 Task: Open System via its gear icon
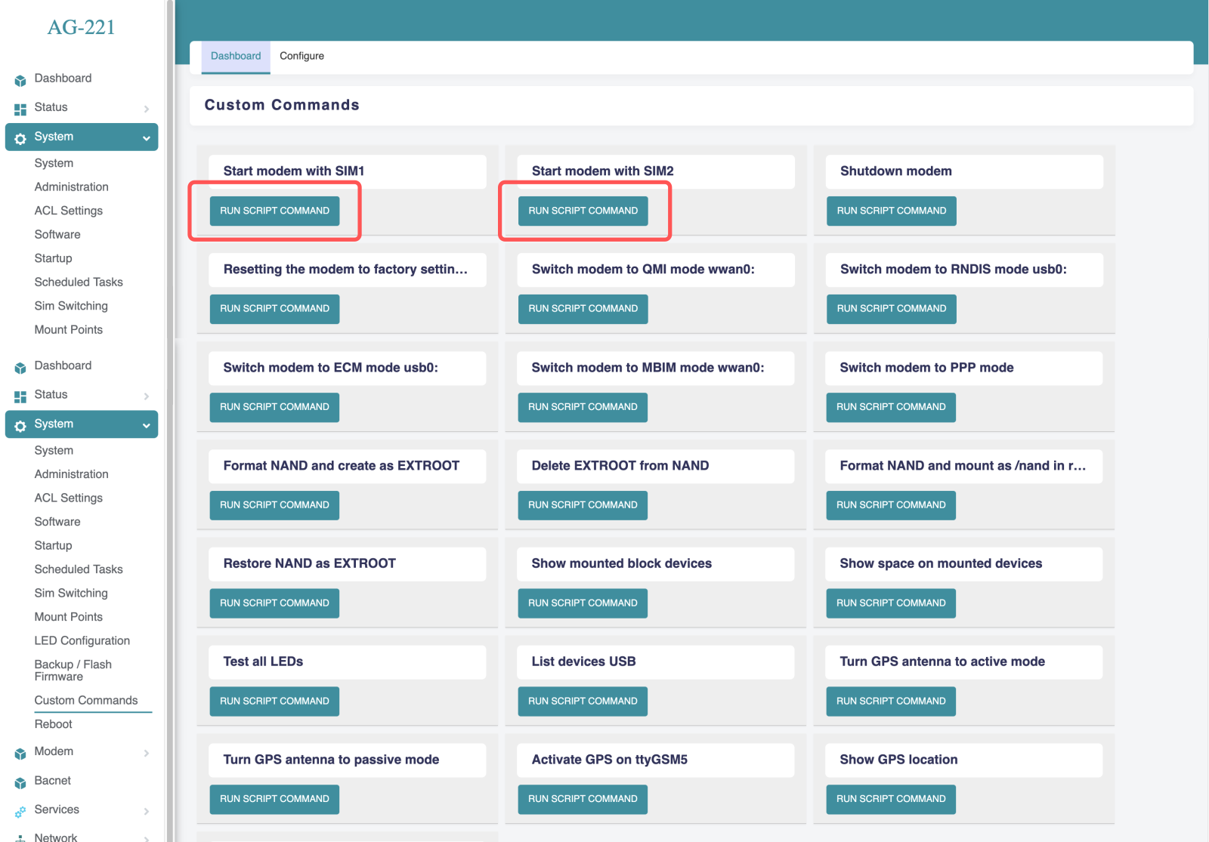click(x=19, y=137)
